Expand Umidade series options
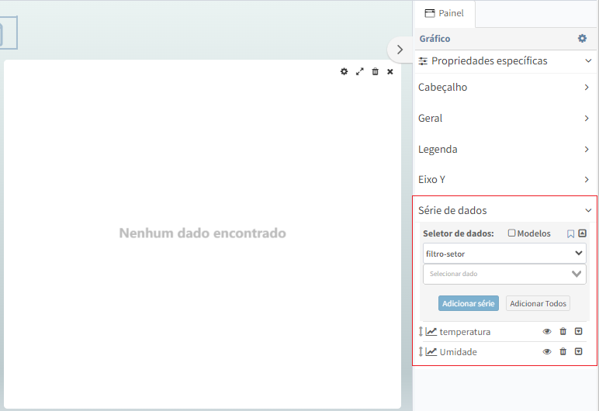The width and height of the screenshot is (599, 411). pos(578,351)
